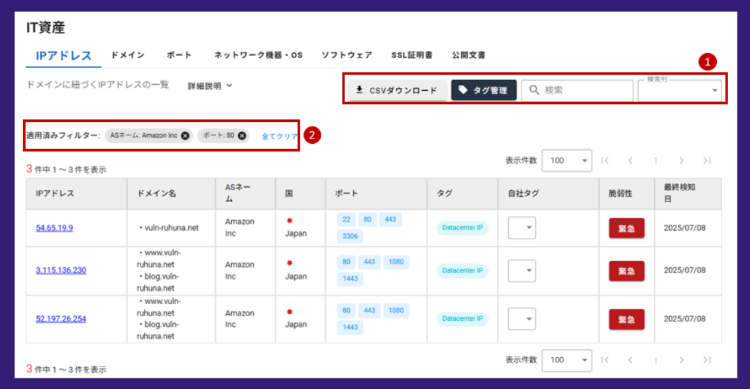Open the 検索列 dropdown
This screenshot has width=750, height=389.
tap(680, 91)
